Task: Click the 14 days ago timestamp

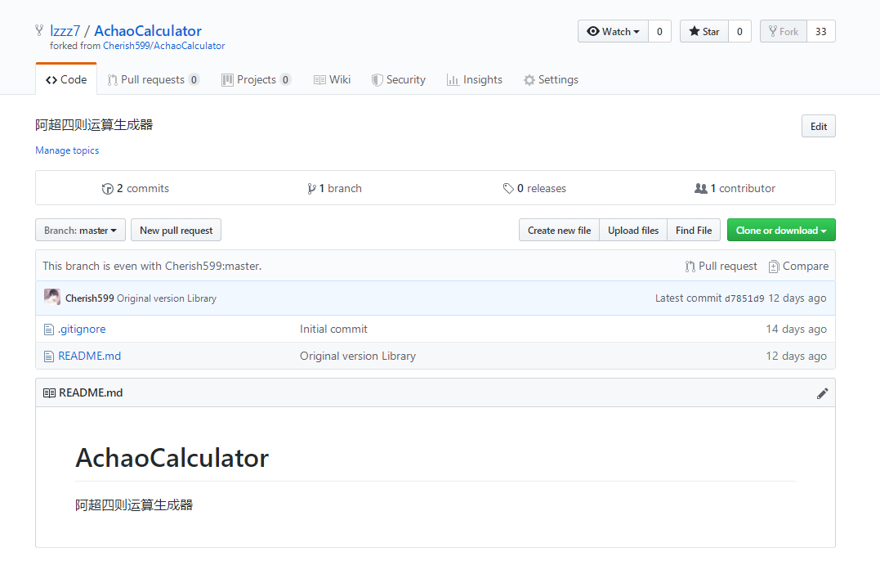Action: tap(796, 330)
